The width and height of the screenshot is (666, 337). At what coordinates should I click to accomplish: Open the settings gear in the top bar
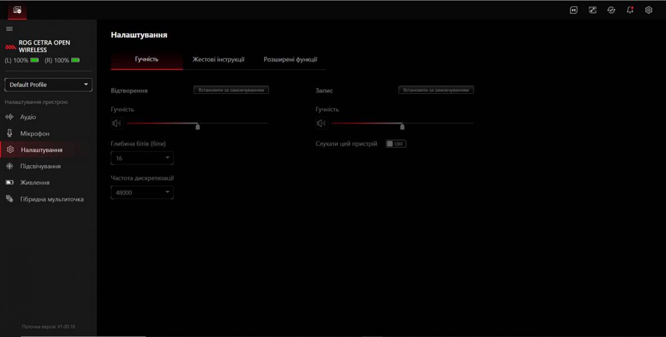point(649,10)
